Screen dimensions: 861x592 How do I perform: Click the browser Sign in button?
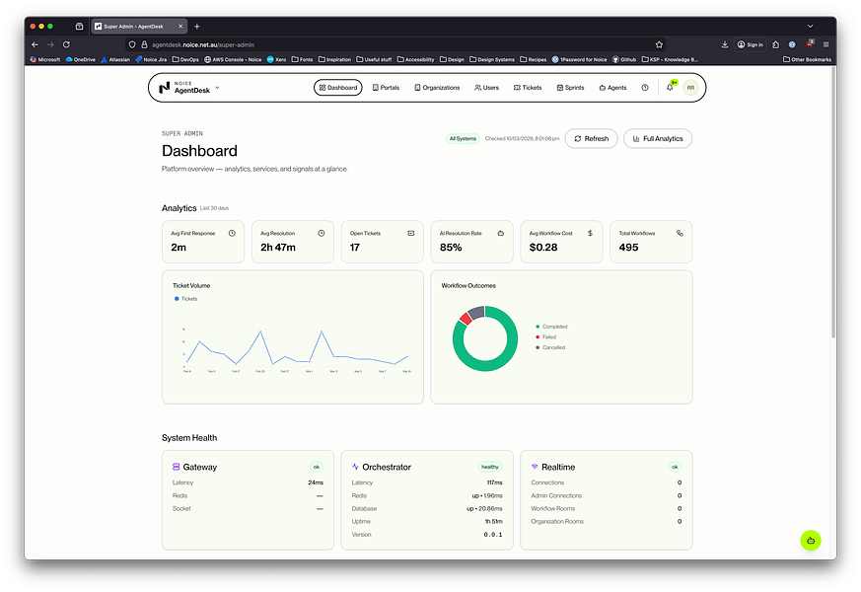tap(751, 44)
